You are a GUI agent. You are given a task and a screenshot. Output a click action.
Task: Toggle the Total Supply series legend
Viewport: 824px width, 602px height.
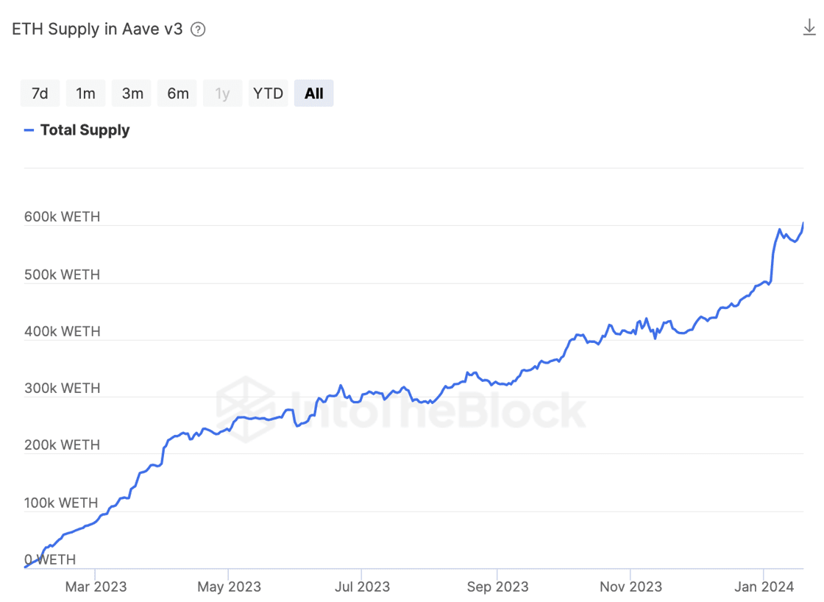point(85,130)
